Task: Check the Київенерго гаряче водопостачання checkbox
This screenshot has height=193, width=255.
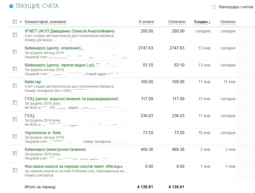Action: [15, 69]
